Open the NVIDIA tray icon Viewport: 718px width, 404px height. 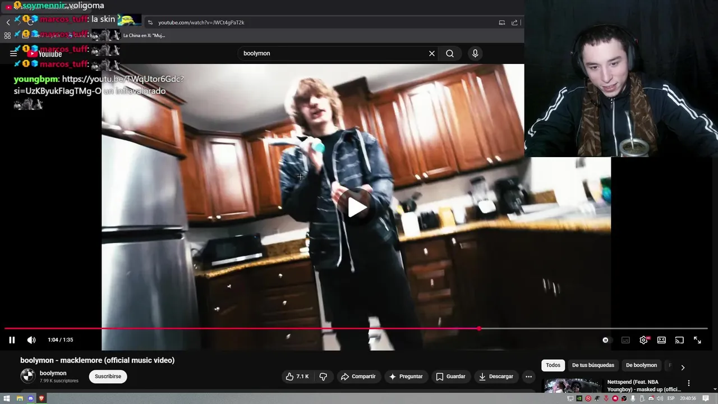coord(579,398)
